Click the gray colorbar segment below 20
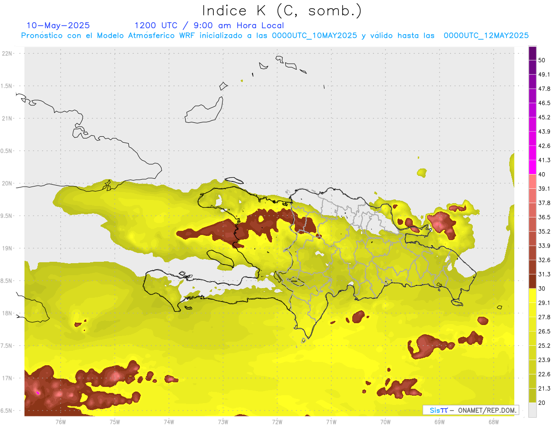 [533, 410]
